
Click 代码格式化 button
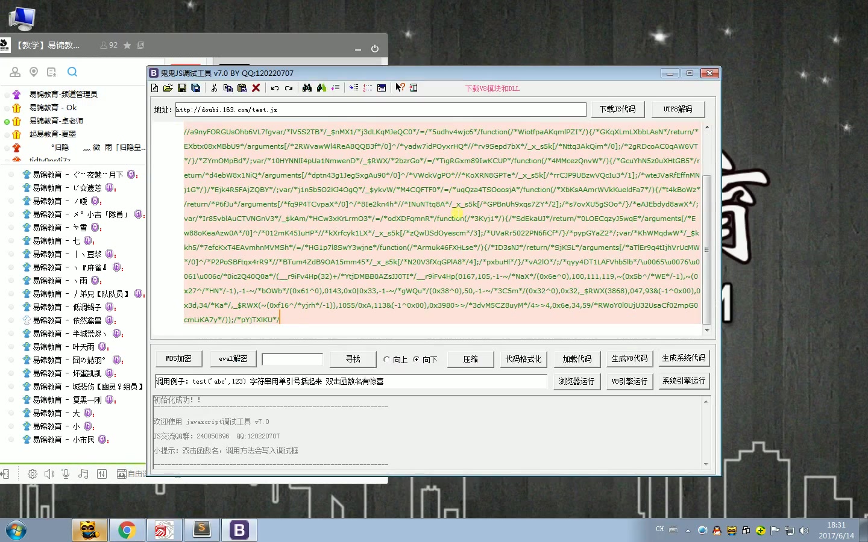523,359
